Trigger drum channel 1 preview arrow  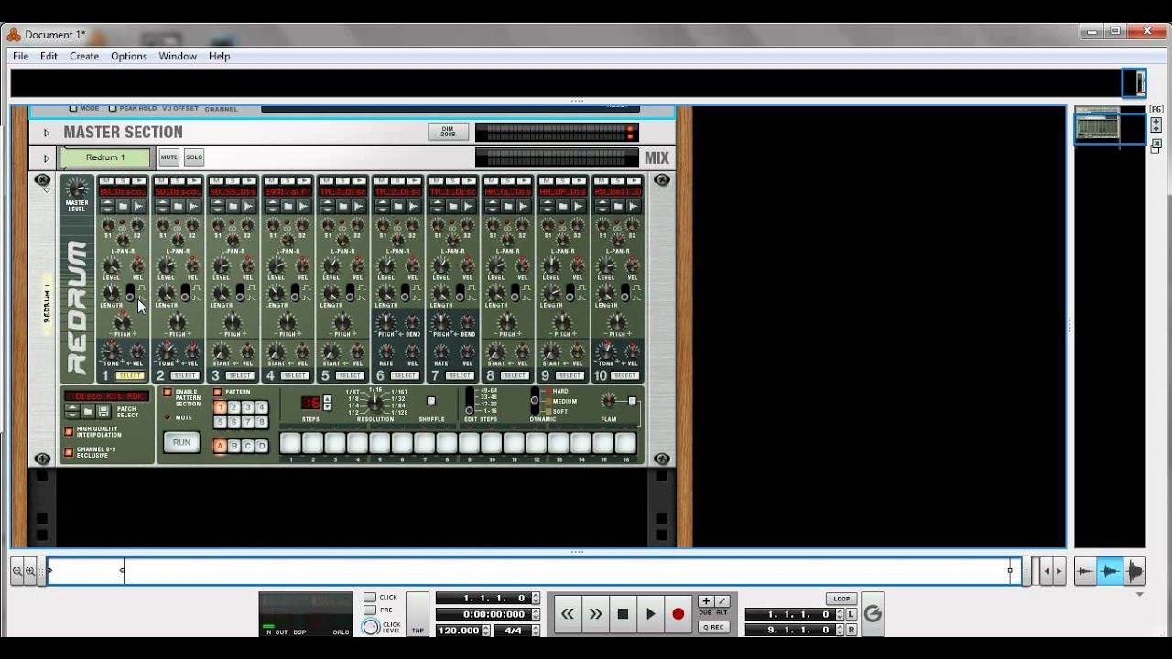[x=139, y=180]
